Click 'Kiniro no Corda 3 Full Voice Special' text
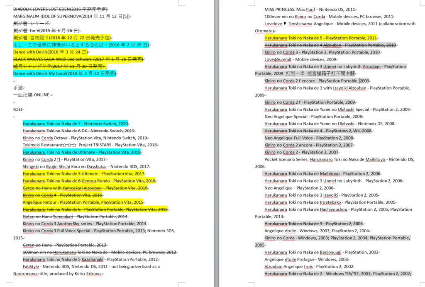 click(x=56, y=231)
